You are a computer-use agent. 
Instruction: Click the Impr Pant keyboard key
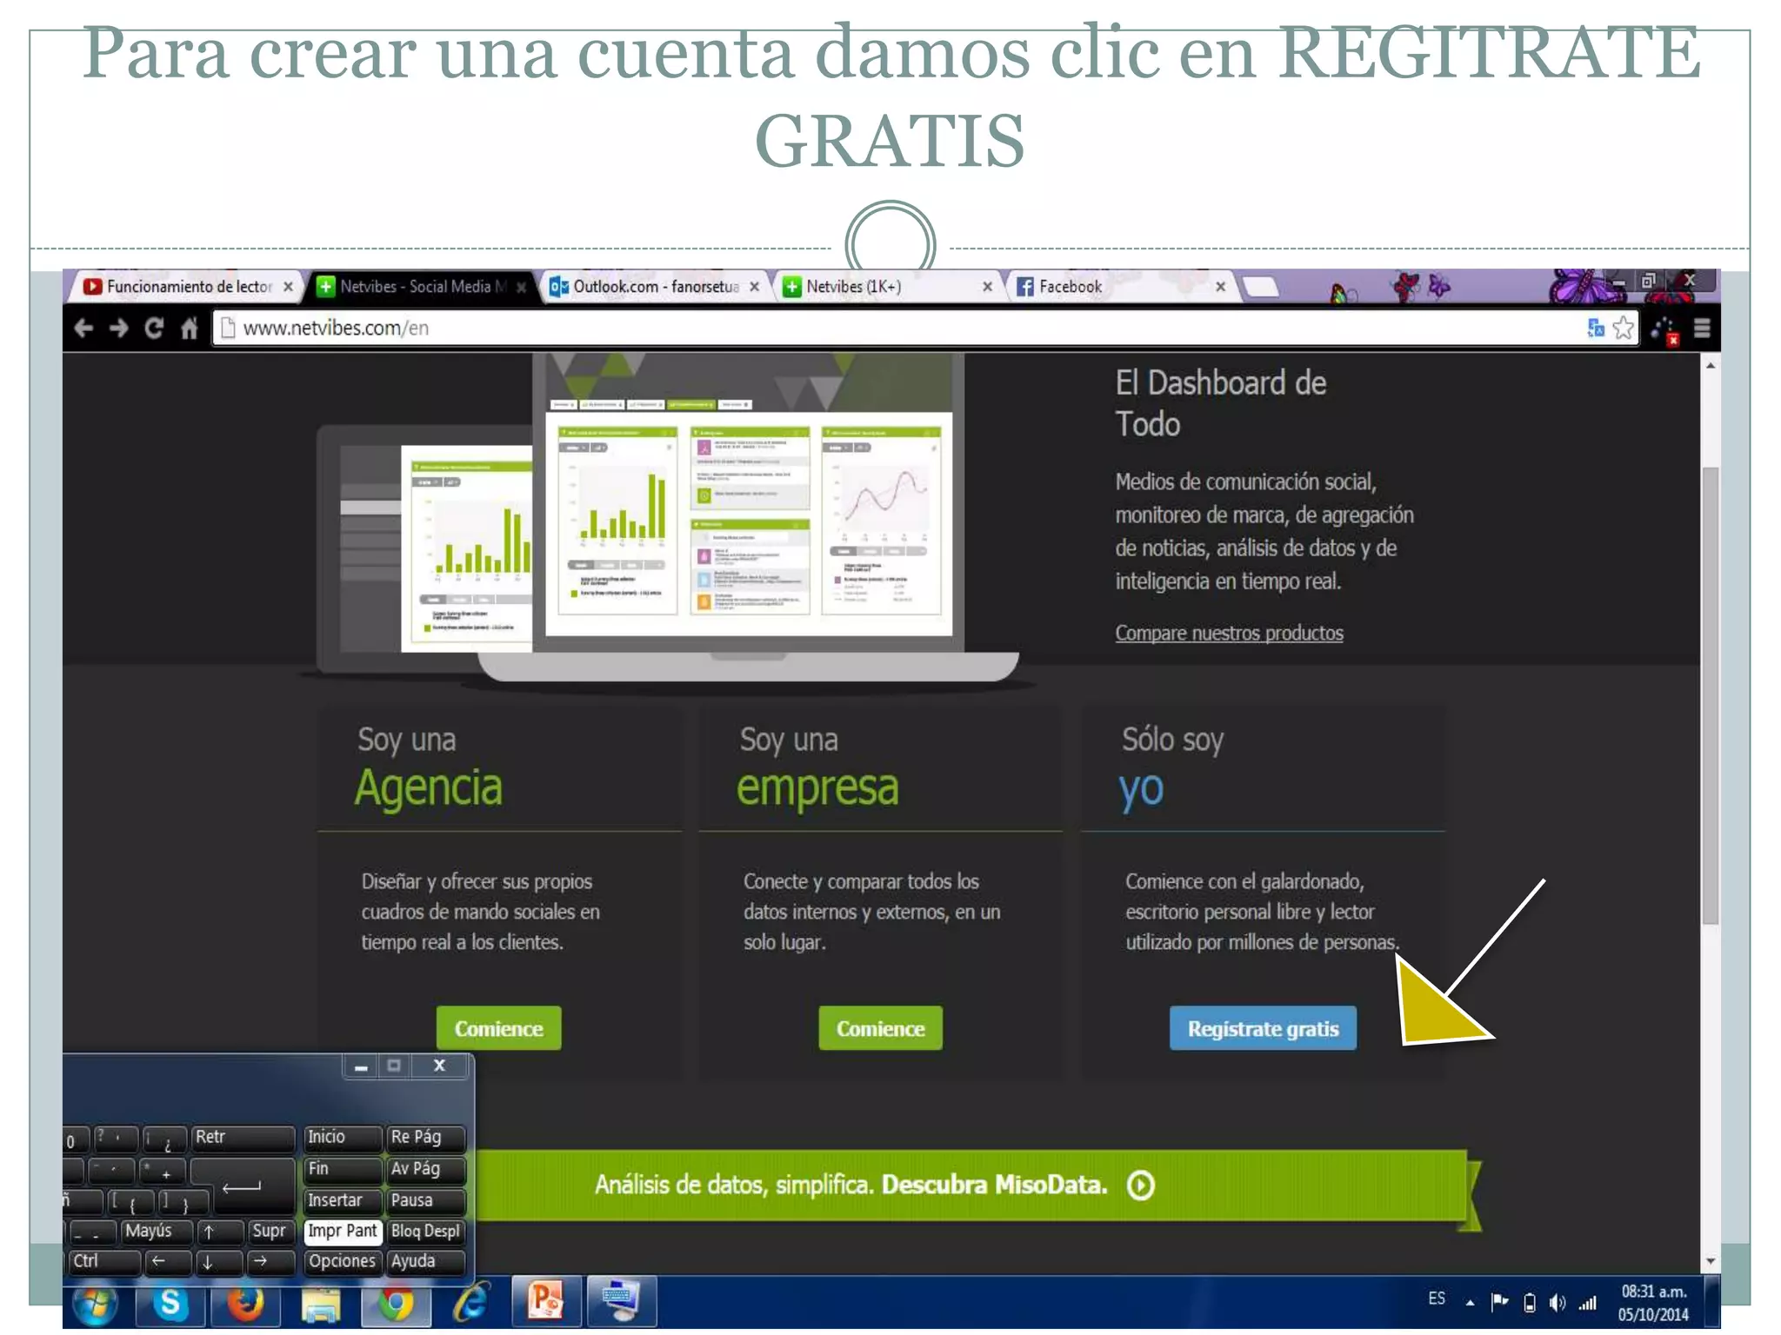tap(343, 1231)
